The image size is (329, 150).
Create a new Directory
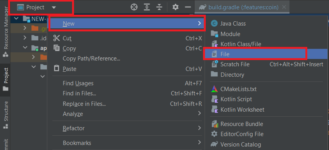(266, 74)
